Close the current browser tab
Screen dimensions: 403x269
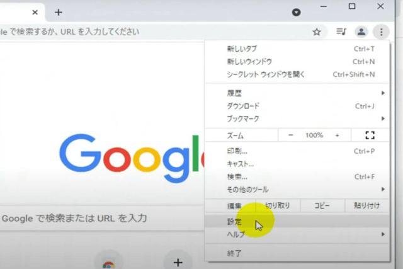click(35, 12)
